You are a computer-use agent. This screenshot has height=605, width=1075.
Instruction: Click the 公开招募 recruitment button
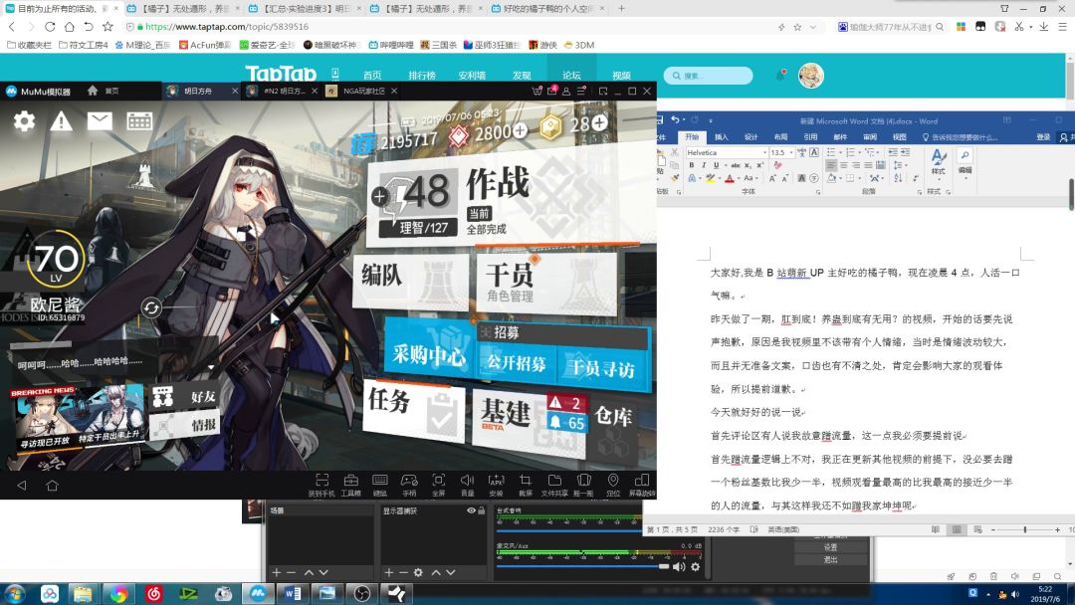pos(516,364)
